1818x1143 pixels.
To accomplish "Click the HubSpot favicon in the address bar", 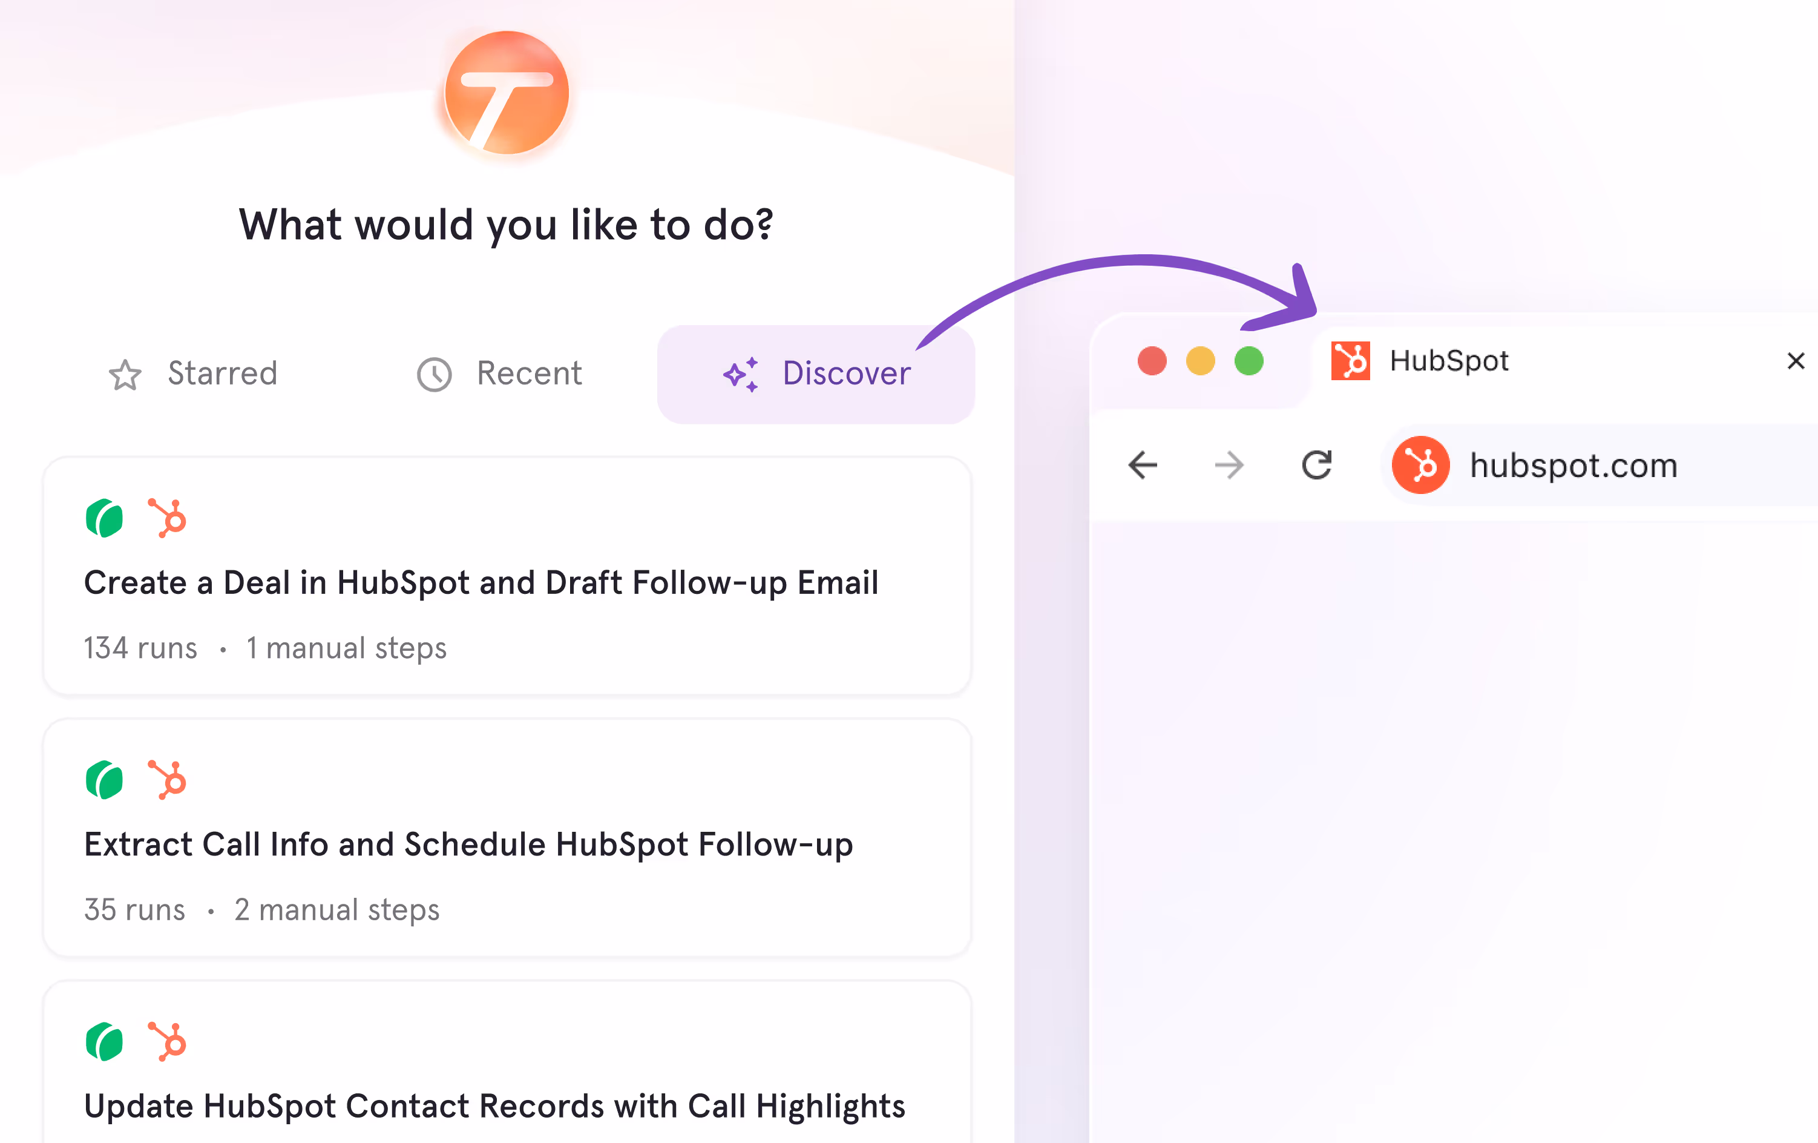I will click(x=1420, y=464).
